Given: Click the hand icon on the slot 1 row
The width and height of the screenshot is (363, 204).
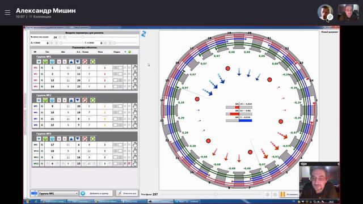Looking at the screenshot, I should point(135,68).
